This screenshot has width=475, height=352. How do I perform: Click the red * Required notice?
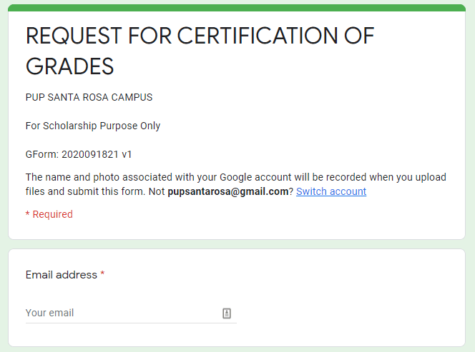[x=49, y=214]
